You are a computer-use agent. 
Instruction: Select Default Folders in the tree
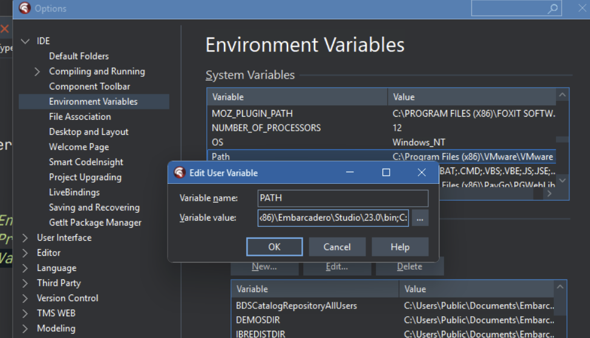pos(79,56)
